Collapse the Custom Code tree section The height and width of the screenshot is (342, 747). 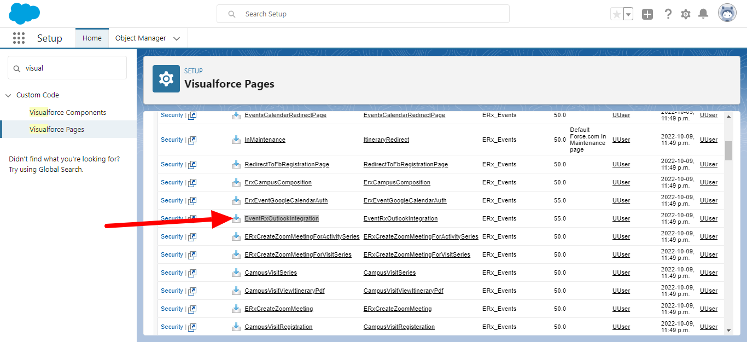(x=8, y=95)
